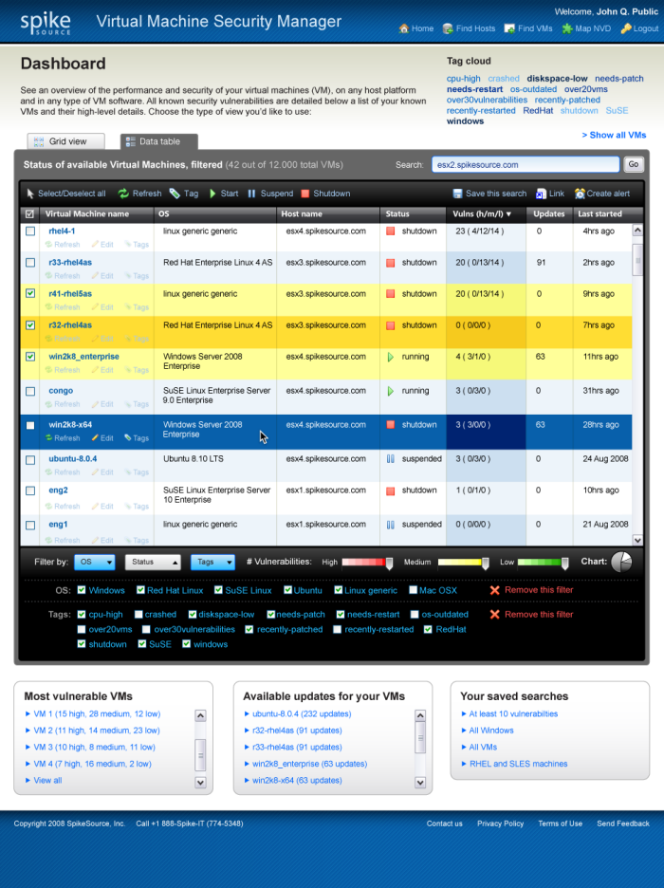Click the Home house icon
The width and height of the screenshot is (664, 888).
pos(403,28)
